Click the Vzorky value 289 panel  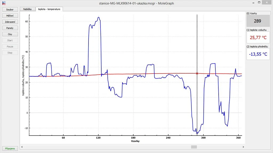point(258,21)
